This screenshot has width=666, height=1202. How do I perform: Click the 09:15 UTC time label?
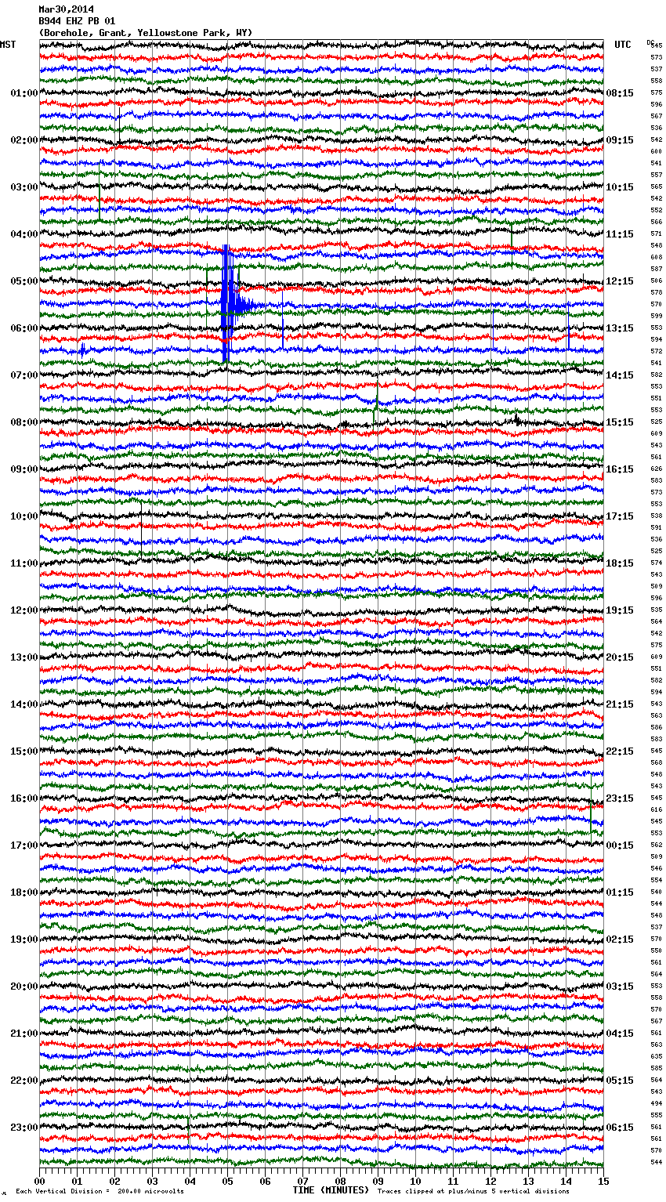620,140
